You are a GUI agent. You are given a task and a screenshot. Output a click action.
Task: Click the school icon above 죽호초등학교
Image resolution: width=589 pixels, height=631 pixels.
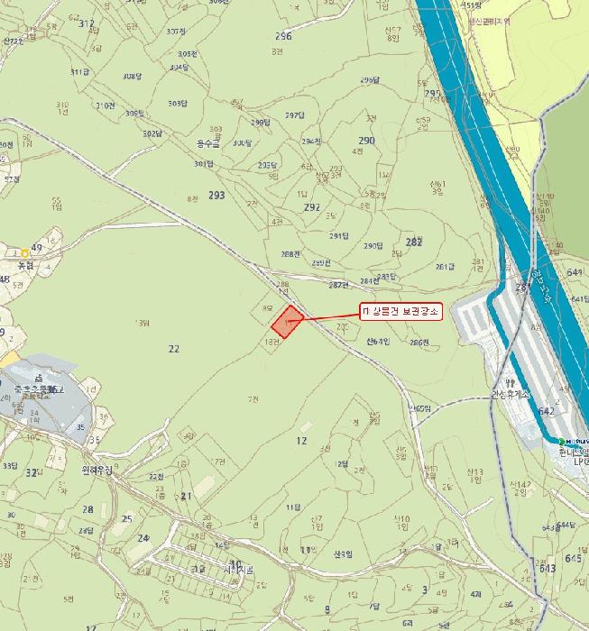pos(39,379)
